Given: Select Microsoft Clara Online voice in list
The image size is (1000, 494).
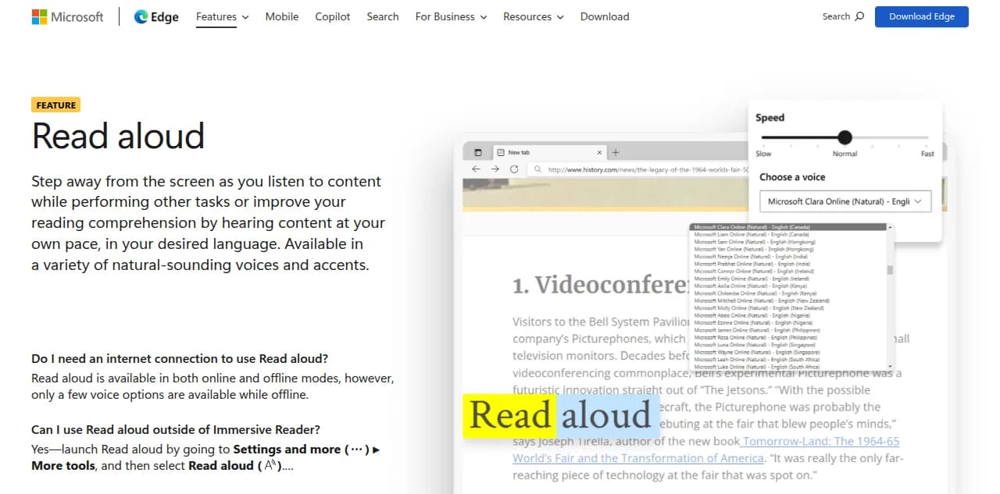Looking at the screenshot, I should click(x=788, y=227).
